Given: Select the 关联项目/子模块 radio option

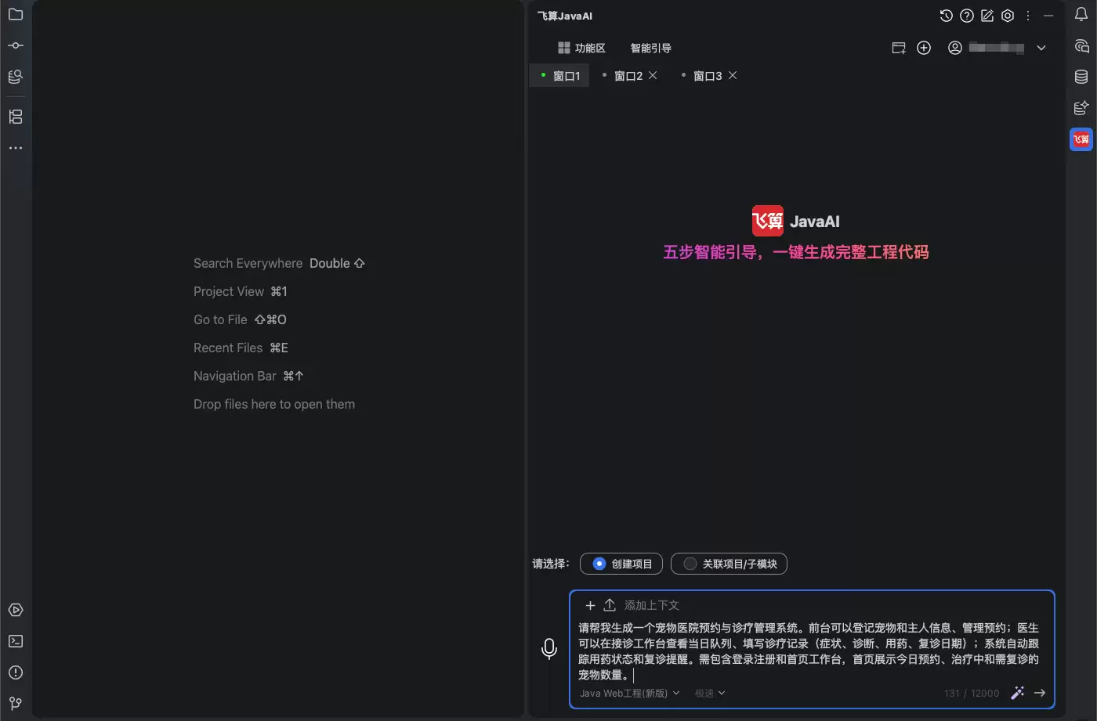Looking at the screenshot, I should tap(729, 564).
